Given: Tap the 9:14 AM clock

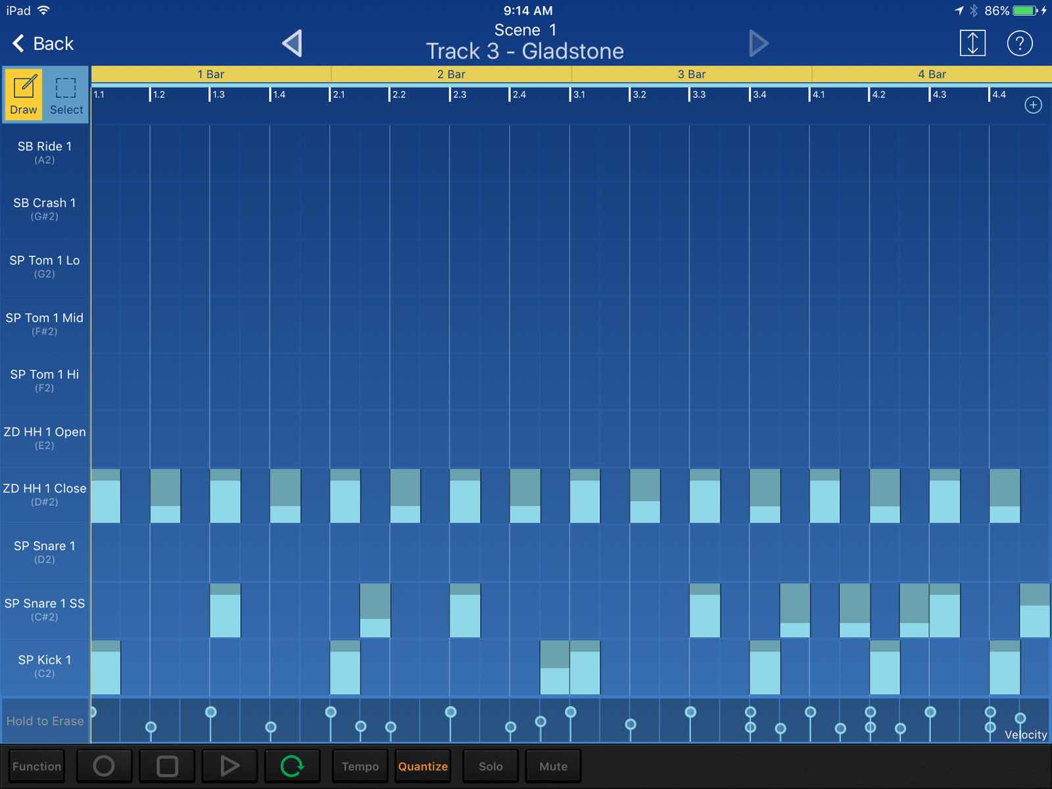Looking at the screenshot, I should [528, 11].
